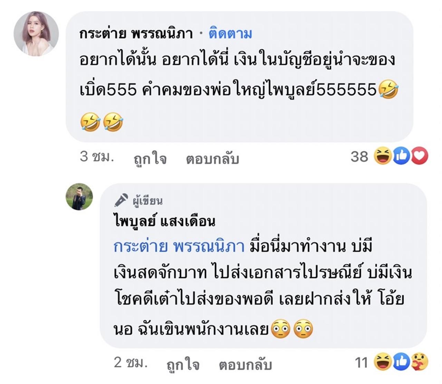Click the blue mention กระต่าย พรรณนิภา in reply

[x=179, y=246]
